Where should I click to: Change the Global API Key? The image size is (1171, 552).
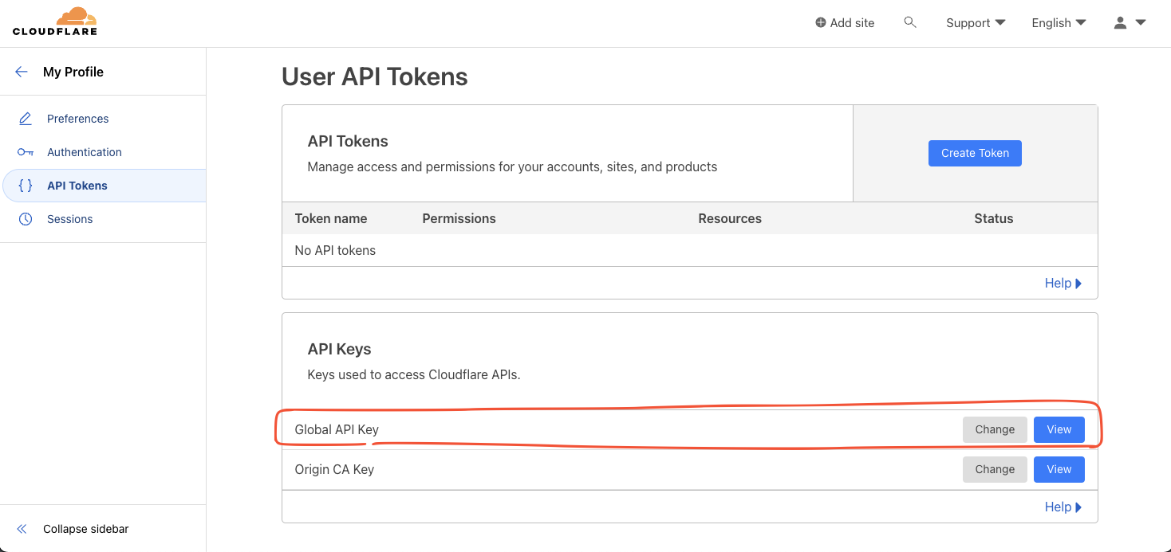tap(994, 429)
